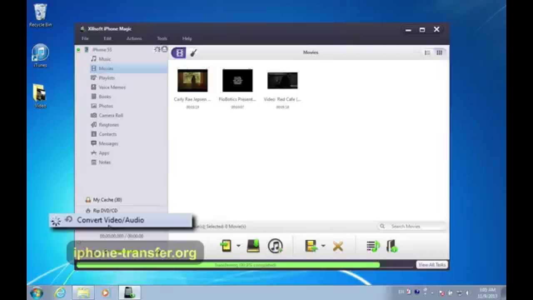Select the Video Red Cafe thumbnail

pyautogui.click(x=283, y=80)
